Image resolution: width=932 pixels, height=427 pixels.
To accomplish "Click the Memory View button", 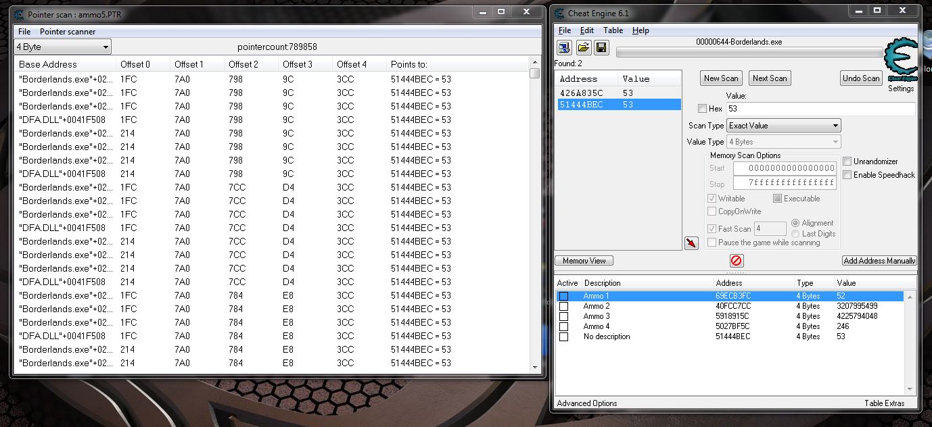I will click(584, 261).
